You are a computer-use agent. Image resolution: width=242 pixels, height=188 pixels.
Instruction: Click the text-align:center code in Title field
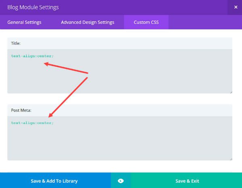[32, 56]
